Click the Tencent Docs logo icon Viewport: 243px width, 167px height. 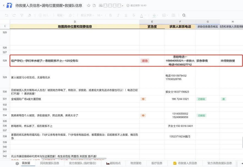(x=9, y=5)
